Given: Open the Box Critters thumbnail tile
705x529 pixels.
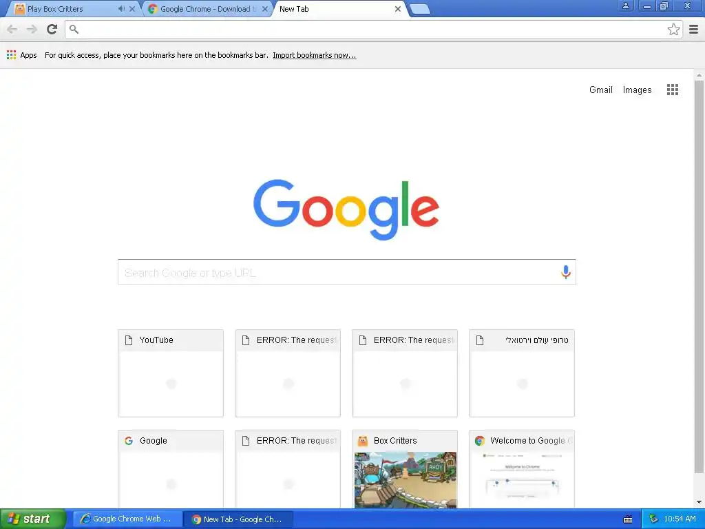Looking at the screenshot, I should (x=405, y=469).
